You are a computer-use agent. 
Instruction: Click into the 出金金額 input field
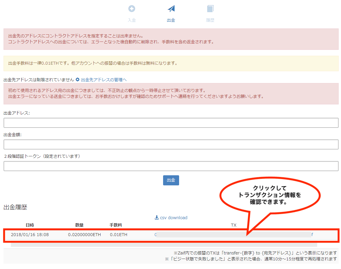click(171, 144)
